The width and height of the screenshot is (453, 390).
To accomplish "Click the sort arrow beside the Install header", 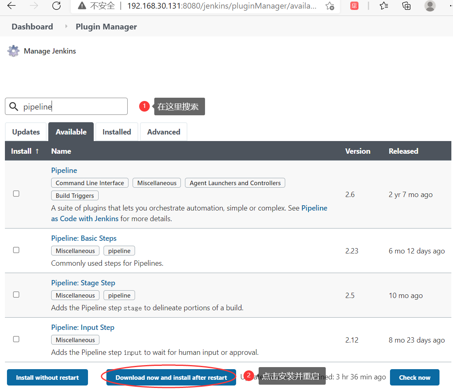I will tap(37, 151).
